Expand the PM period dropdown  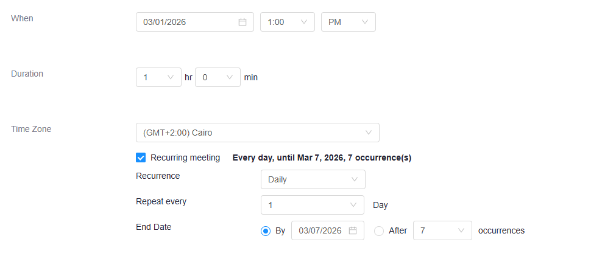click(x=348, y=22)
